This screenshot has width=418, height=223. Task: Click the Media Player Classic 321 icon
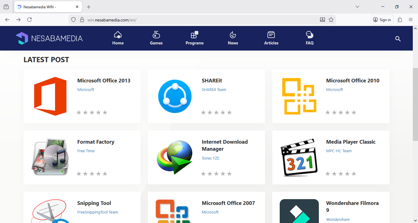coord(299,157)
